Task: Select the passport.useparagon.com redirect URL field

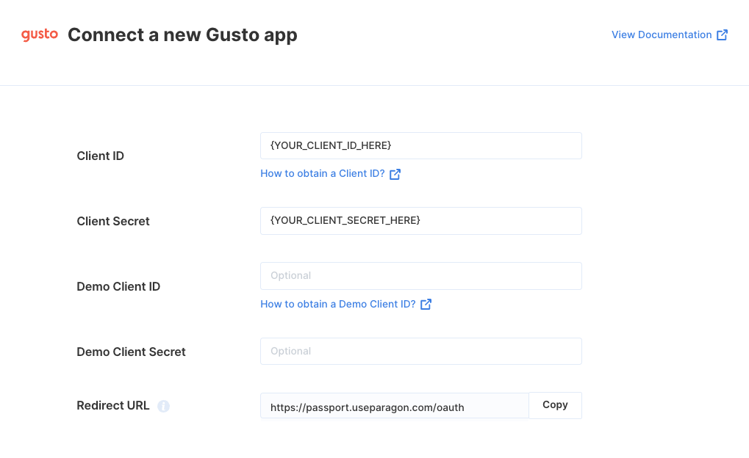Action: click(x=395, y=405)
